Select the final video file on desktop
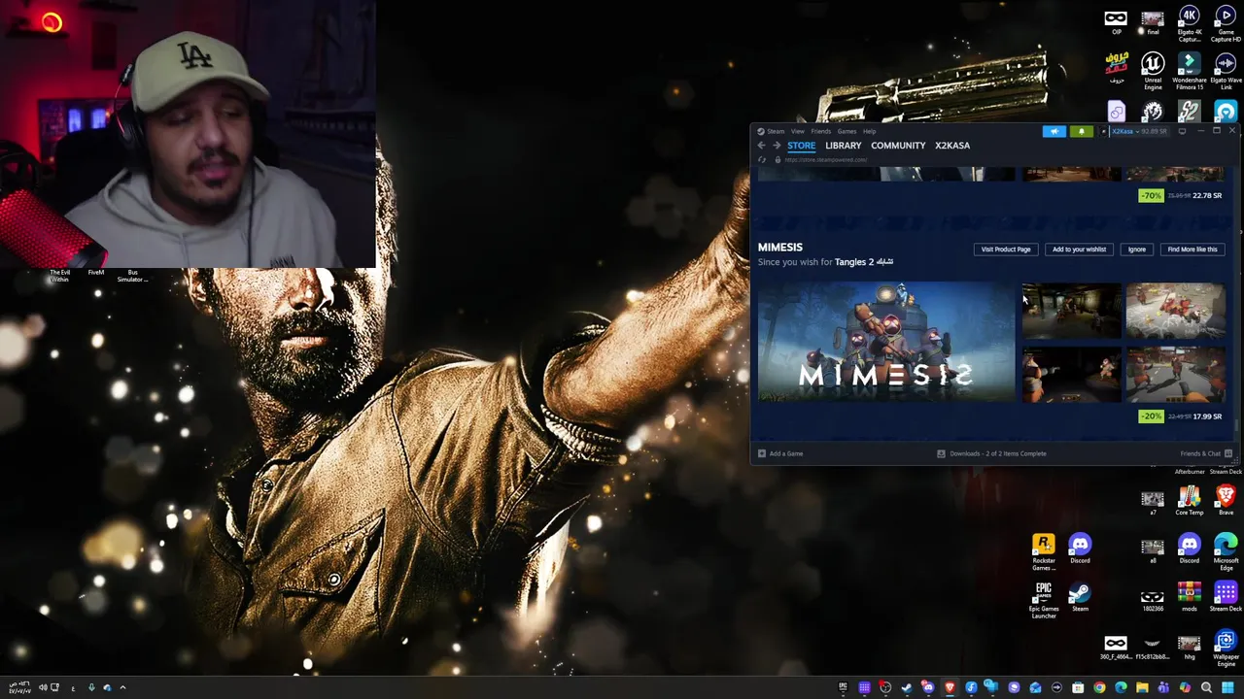This screenshot has height=699, width=1244. (1153, 21)
